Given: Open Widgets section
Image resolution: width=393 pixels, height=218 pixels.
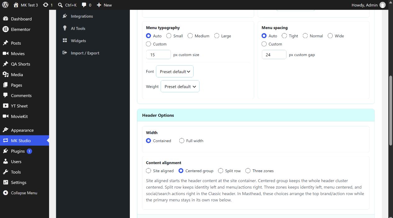Looking at the screenshot, I should coord(78,41).
